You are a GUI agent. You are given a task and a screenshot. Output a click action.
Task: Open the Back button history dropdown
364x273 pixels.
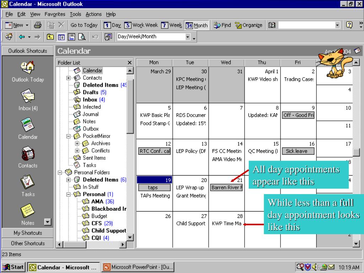(29, 37)
